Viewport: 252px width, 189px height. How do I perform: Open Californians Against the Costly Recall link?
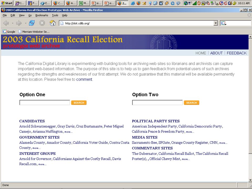(82, 159)
